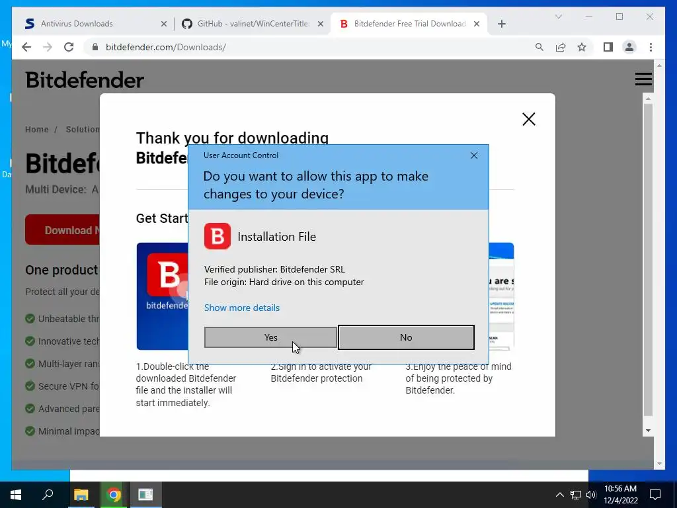This screenshot has height=508, width=677.
Task: Toggle the browser side panel
Action: [x=608, y=47]
